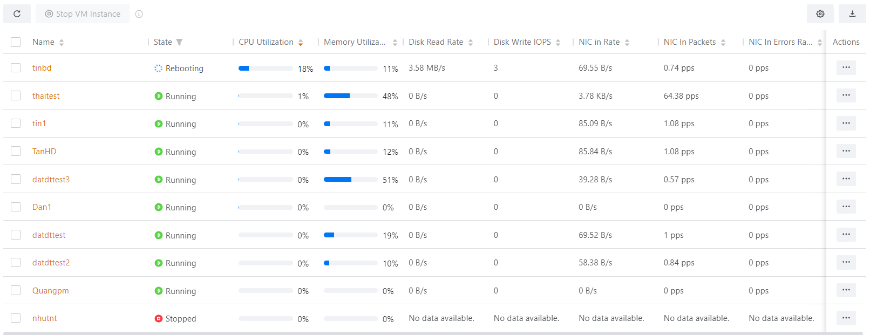Toggle the select-all checkbox in the header
This screenshot has width=870, height=335.
tap(16, 42)
